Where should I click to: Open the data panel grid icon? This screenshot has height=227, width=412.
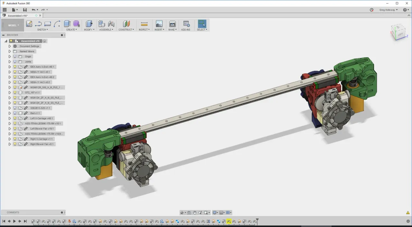tap(5, 10)
